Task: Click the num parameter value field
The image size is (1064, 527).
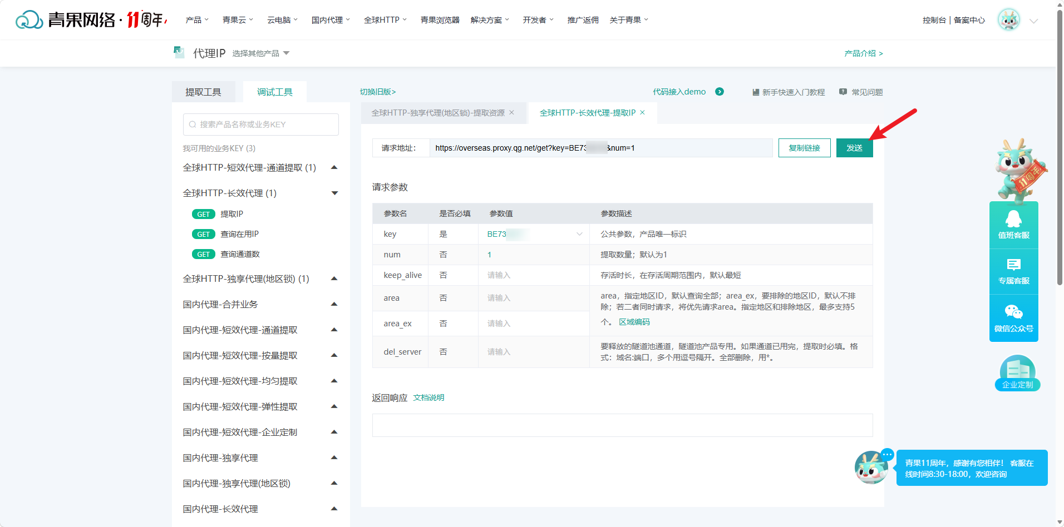Action: [x=534, y=255]
